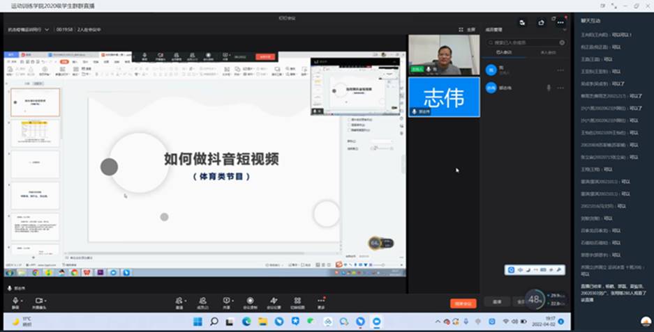
Task: Open Windows Start menu on taskbar
Action: pos(198,322)
